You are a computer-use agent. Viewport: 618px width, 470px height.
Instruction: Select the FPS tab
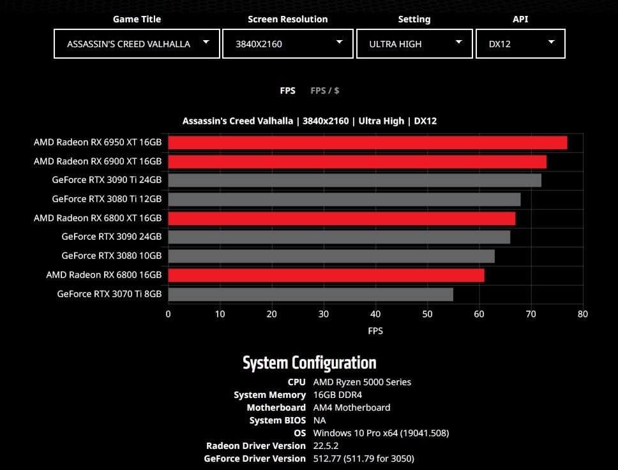point(287,90)
